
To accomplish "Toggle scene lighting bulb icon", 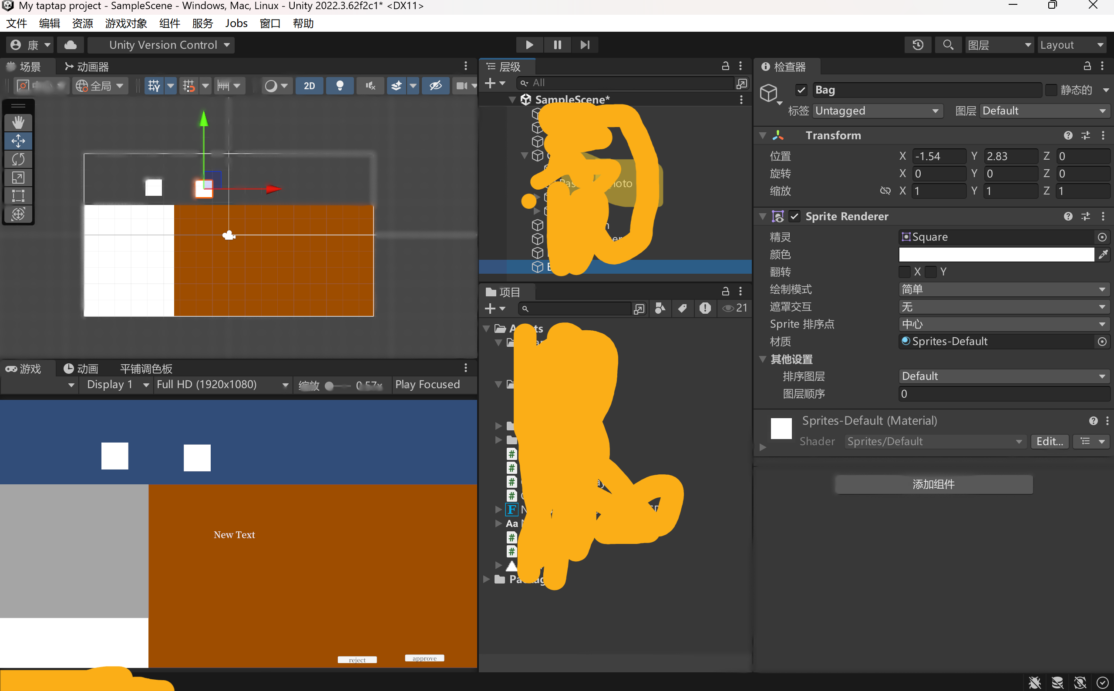I will point(340,85).
